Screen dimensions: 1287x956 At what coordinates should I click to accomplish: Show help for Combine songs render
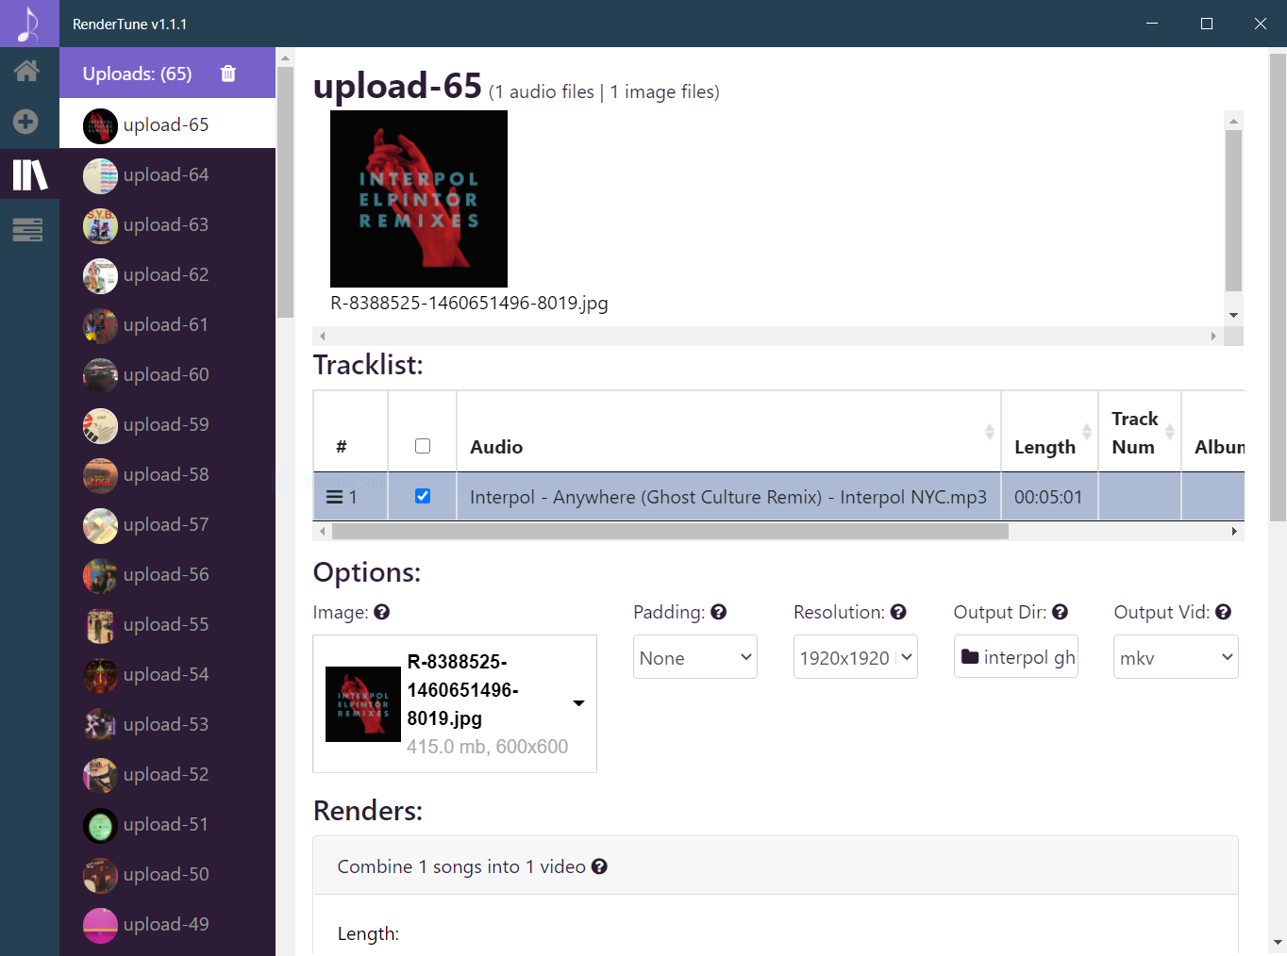[599, 866]
